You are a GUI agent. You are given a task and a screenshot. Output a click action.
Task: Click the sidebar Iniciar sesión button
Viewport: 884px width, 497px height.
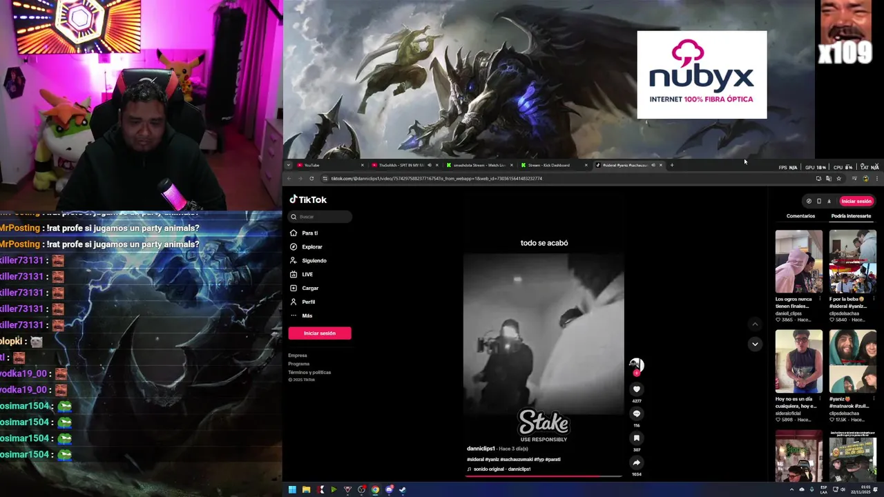click(x=320, y=333)
